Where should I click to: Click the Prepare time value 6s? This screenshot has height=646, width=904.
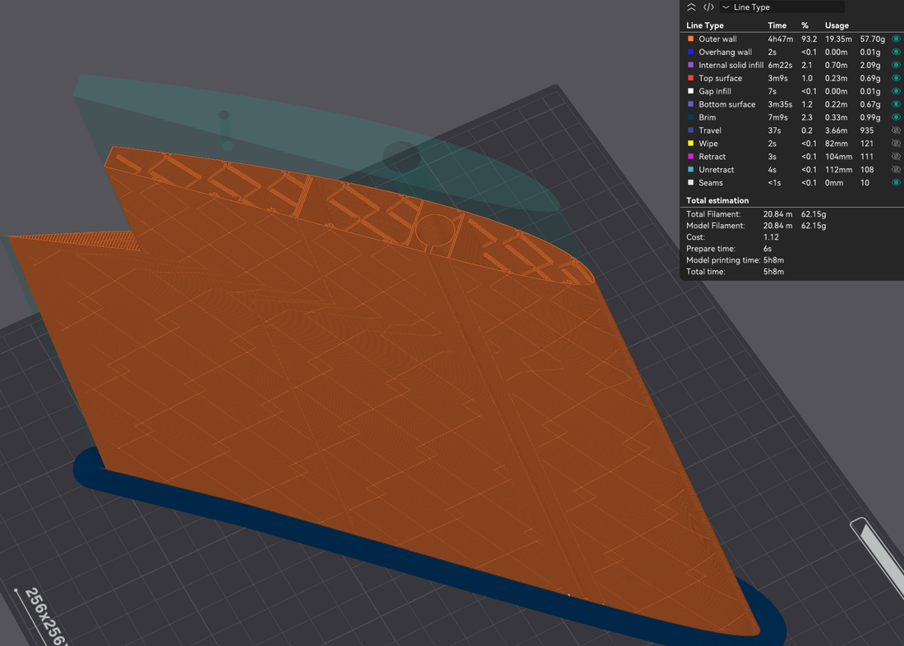(x=768, y=248)
